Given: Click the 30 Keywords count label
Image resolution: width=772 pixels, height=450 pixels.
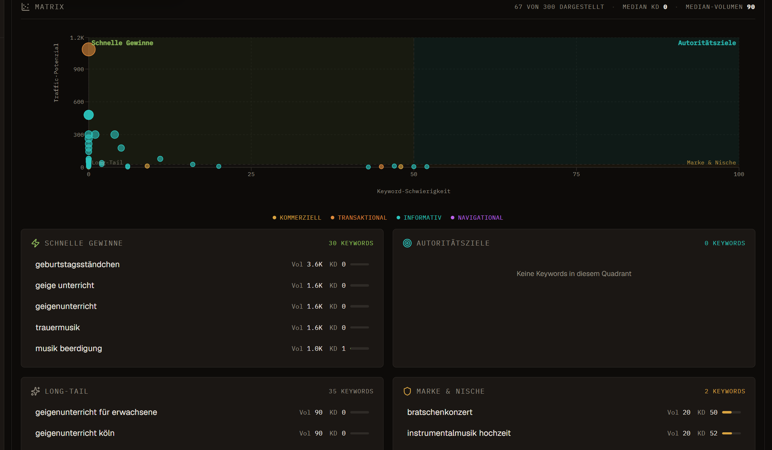Looking at the screenshot, I should [x=351, y=243].
